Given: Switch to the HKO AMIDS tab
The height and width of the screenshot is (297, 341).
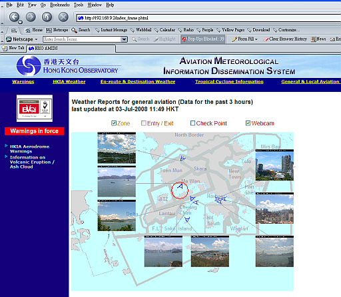Looking at the screenshot, I should point(71,49).
